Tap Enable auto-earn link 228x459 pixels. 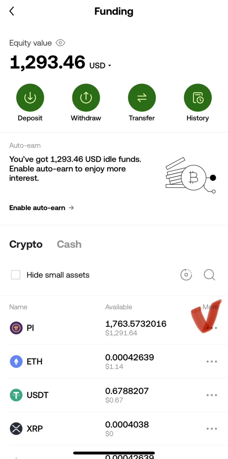tap(42, 208)
